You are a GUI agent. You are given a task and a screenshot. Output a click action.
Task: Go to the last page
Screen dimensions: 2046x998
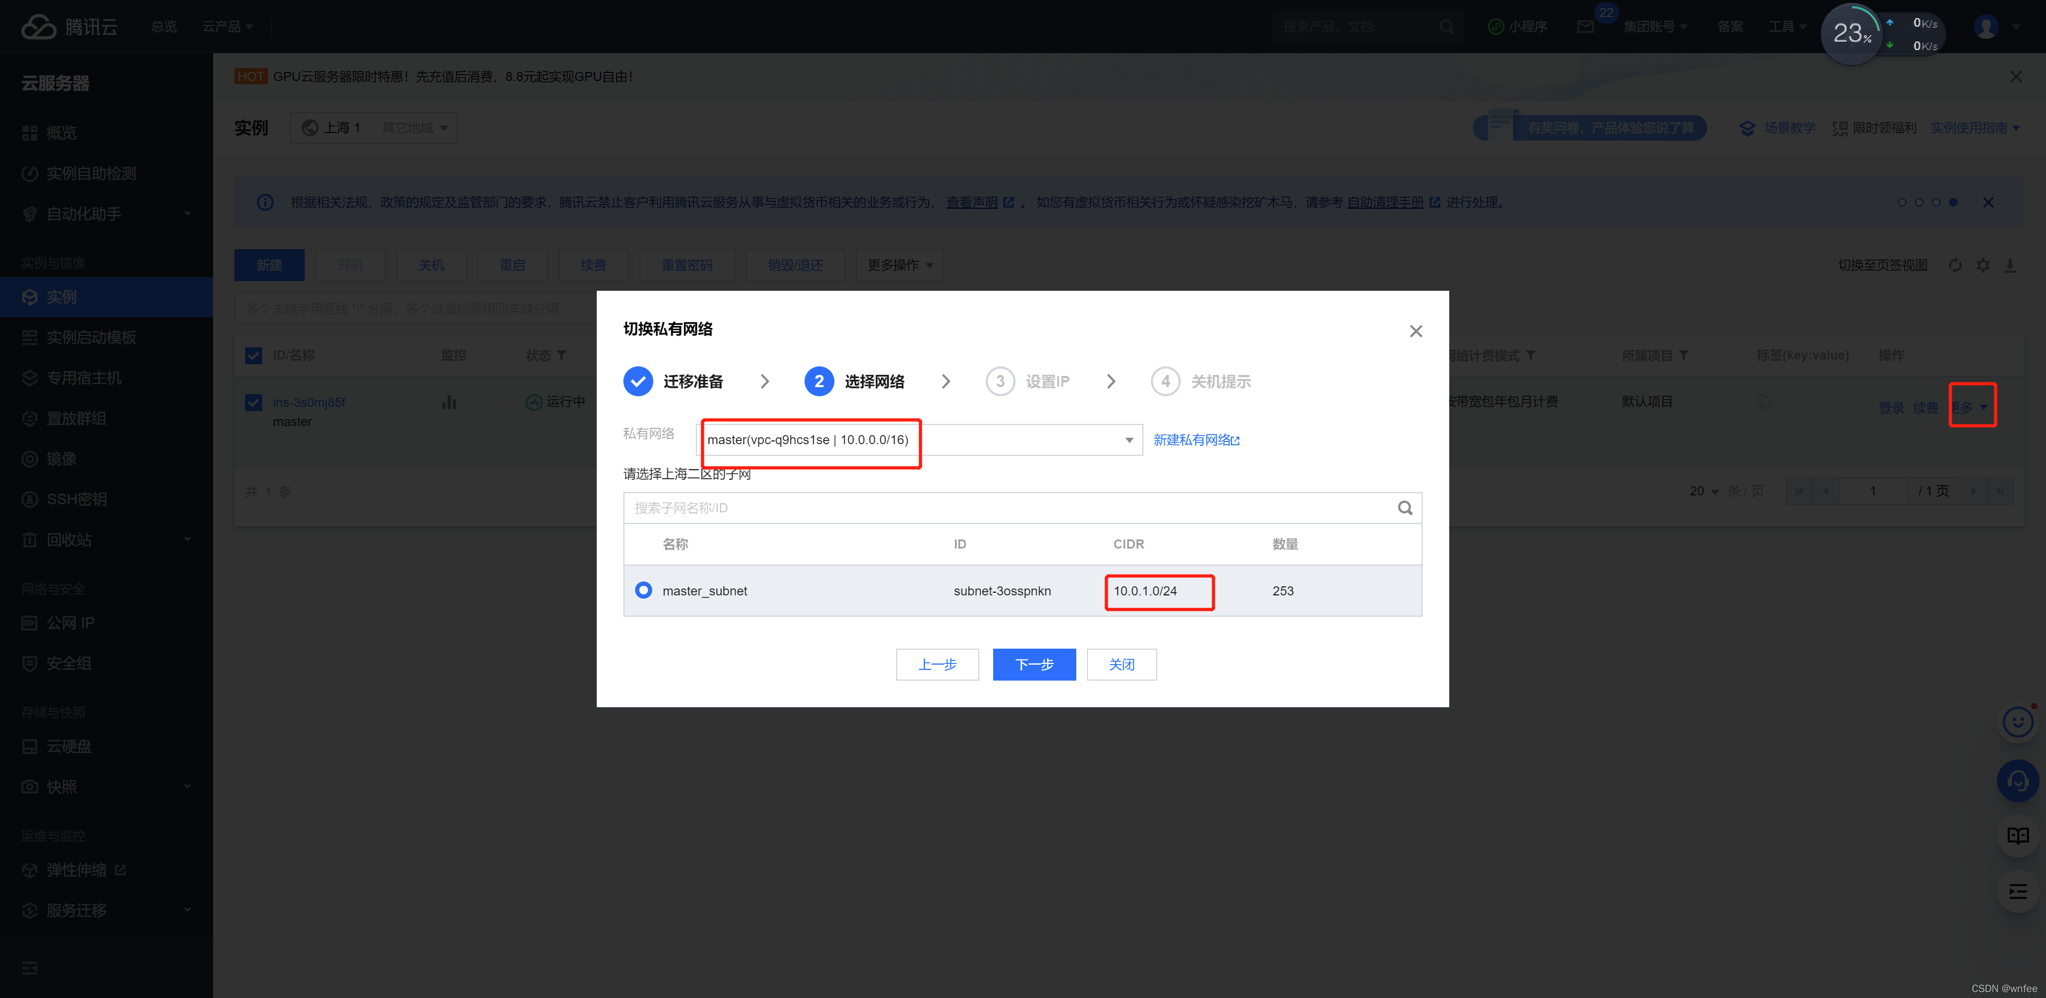(x=2000, y=492)
